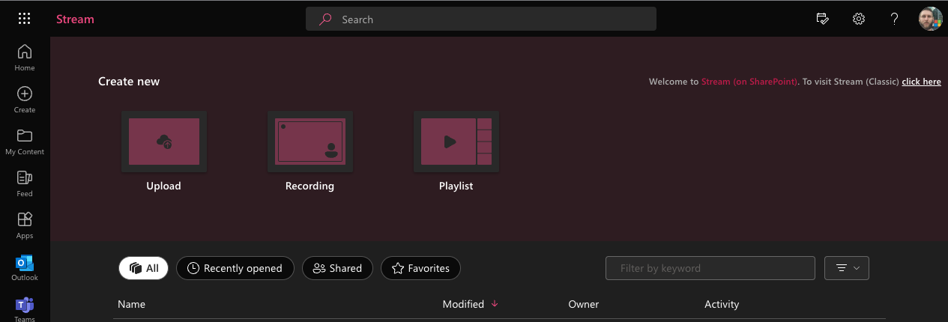Open the settings gear in the header
Screen dimensions: 948x322
click(859, 19)
